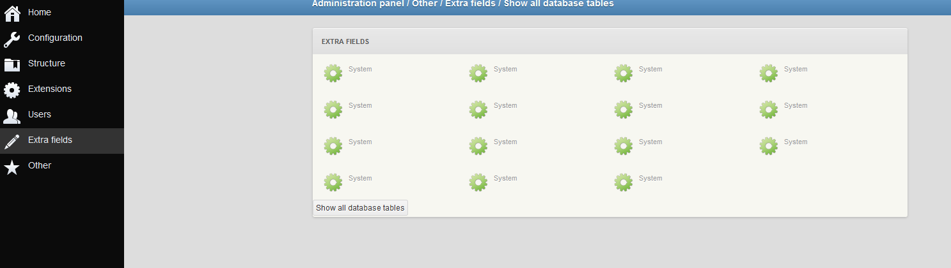Screen dimensions: 951x268
Task: Go to the Users menu entry
Action: click(40, 114)
